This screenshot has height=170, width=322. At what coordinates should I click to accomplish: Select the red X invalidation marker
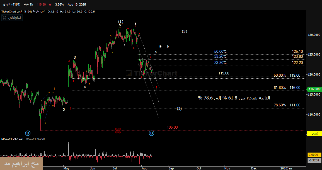point(118,131)
